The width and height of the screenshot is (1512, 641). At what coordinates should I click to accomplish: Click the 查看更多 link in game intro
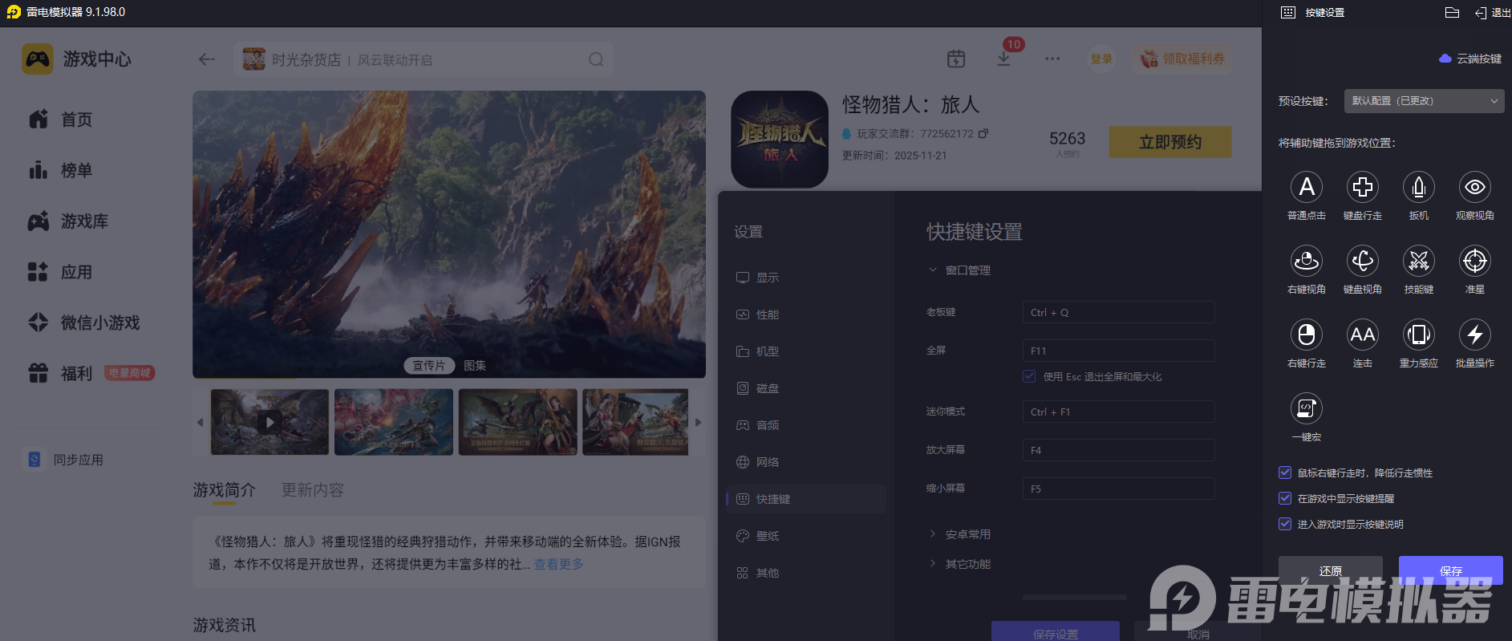coord(559,564)
